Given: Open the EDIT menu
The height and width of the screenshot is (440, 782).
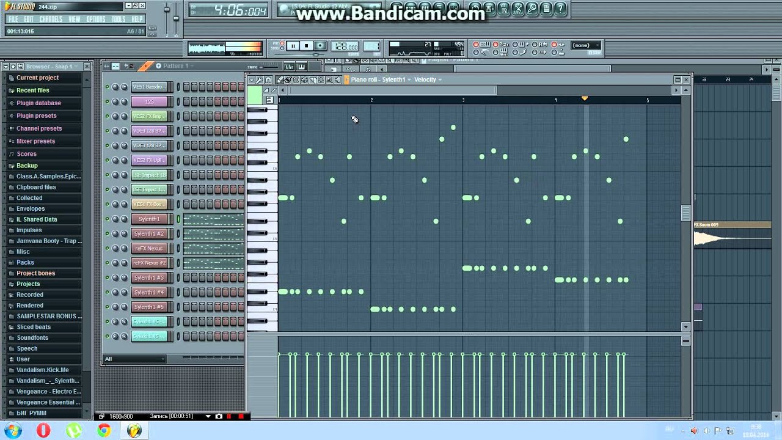Looking at the screenshot, I should pos(28,19).
